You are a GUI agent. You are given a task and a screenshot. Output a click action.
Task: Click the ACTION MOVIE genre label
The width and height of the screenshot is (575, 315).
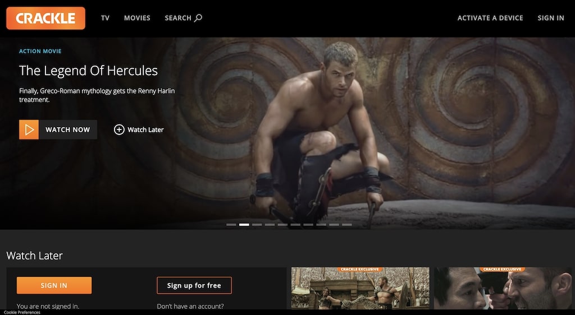[40, 51]
